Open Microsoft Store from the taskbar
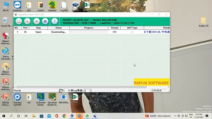The image size is (212, 119). (41, 116)
